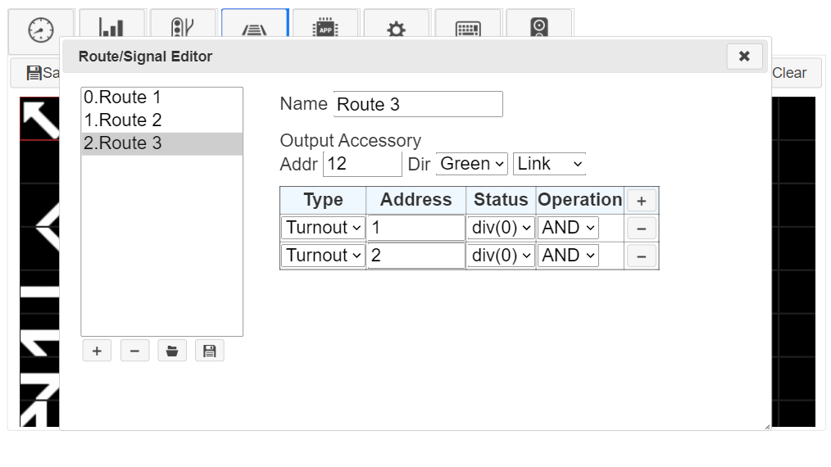Click the route Name text field

[x=417, y=104]
